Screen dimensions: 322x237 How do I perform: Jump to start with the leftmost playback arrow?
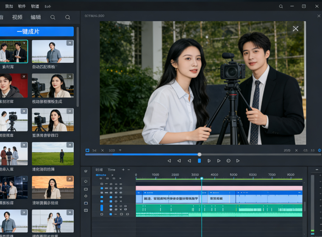click(169, 161)
